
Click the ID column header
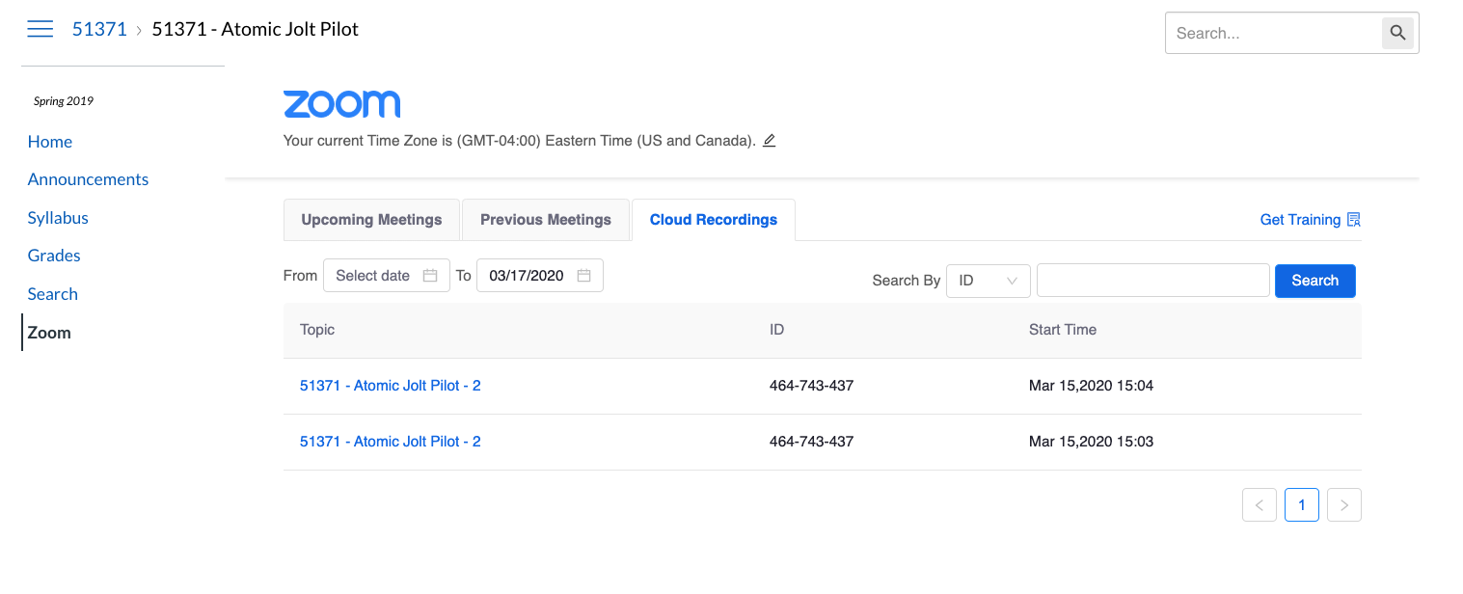point(776,330)
